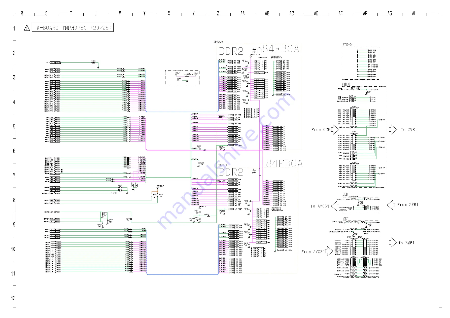Click column marker AA on the top ruler
450x318 pixels.
point(243,13)
